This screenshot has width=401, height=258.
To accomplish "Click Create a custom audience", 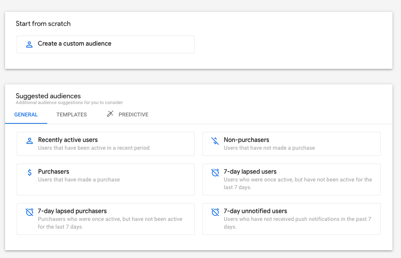I will click(x=105, y=44).
